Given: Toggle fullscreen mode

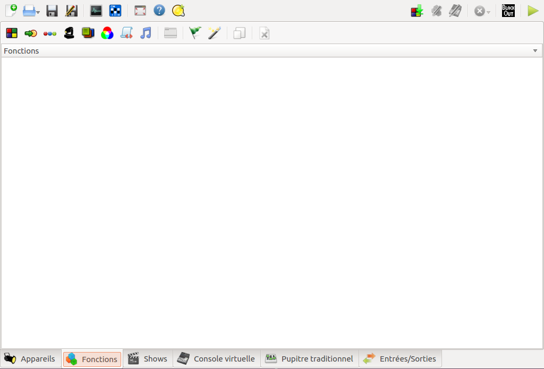Looking at the screenshot, I should point(140,11).
